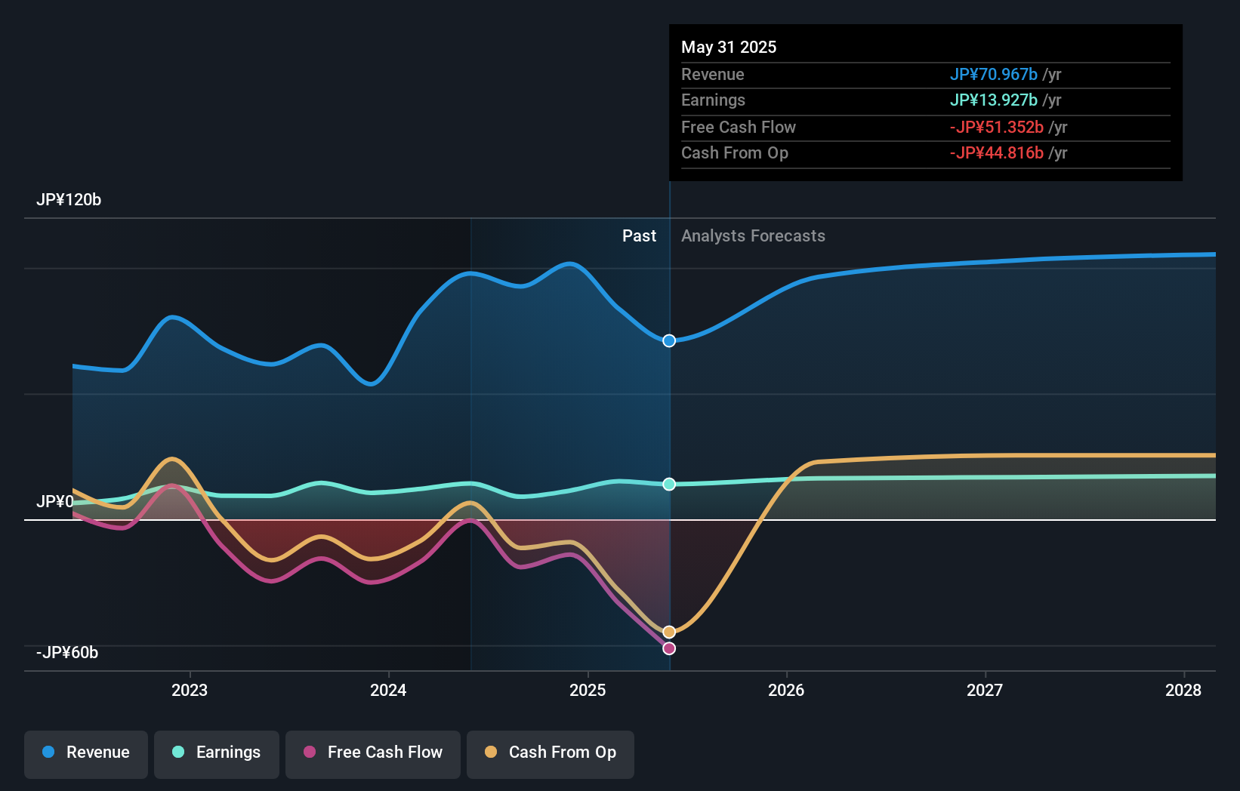Screen dimensions: 1240x791
Task: Select the Earnings data point marker on chart
Action: (669, 484)
